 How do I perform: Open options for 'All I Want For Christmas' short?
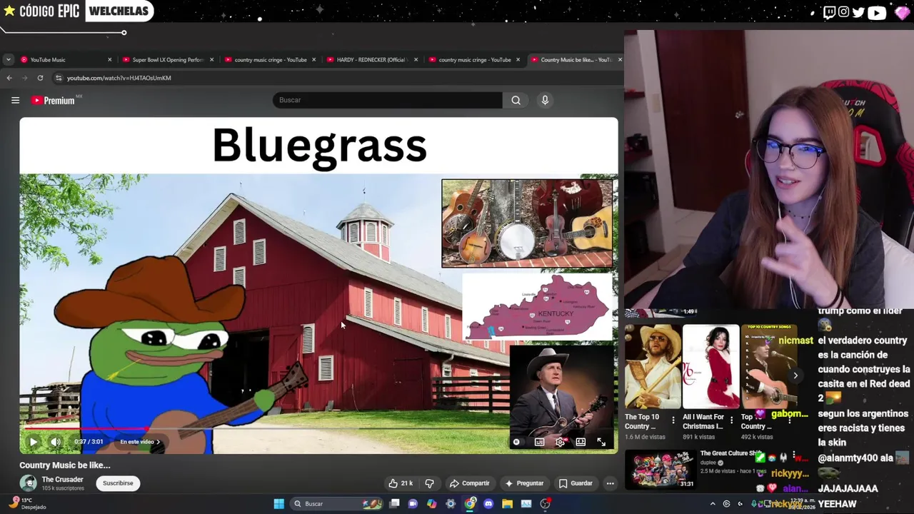coord(731,420)
